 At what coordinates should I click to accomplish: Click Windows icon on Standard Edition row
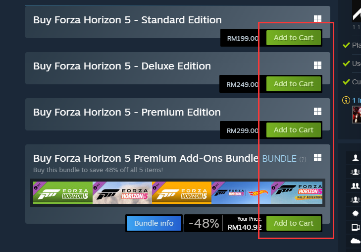pyautogui.click(x=317, y=19)
